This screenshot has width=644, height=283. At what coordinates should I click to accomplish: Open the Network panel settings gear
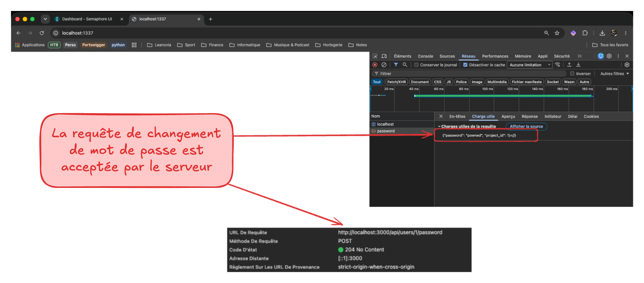627,65
